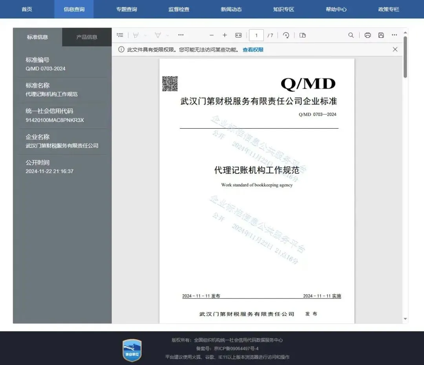This screenshot has height=365, width=424.
Task: Click the PDF title 代理记账机构工作规范
Action: click(x=257, y=170)
